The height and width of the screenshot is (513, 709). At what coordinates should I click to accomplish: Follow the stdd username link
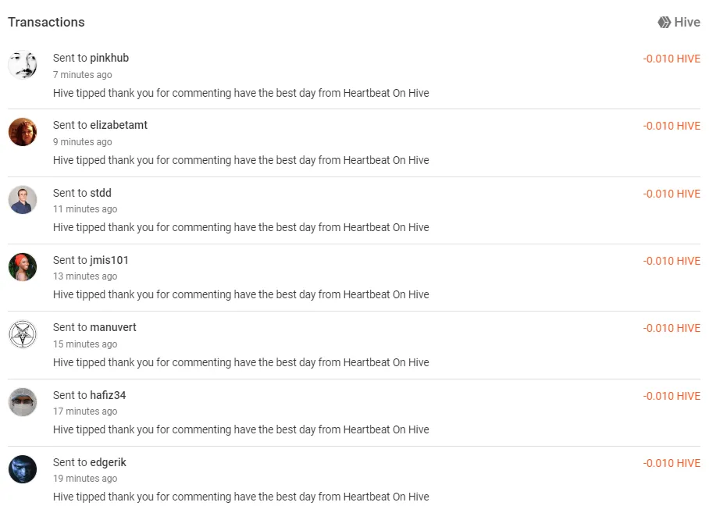(101, 193)
